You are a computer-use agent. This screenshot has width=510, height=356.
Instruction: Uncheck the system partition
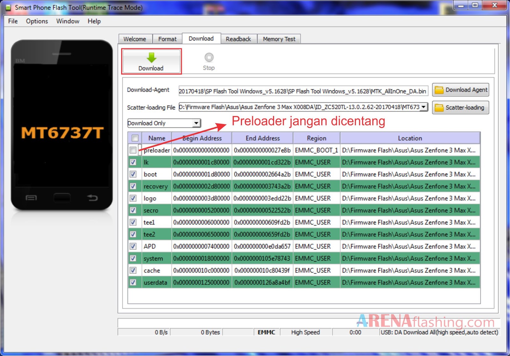tap(133, 258)
